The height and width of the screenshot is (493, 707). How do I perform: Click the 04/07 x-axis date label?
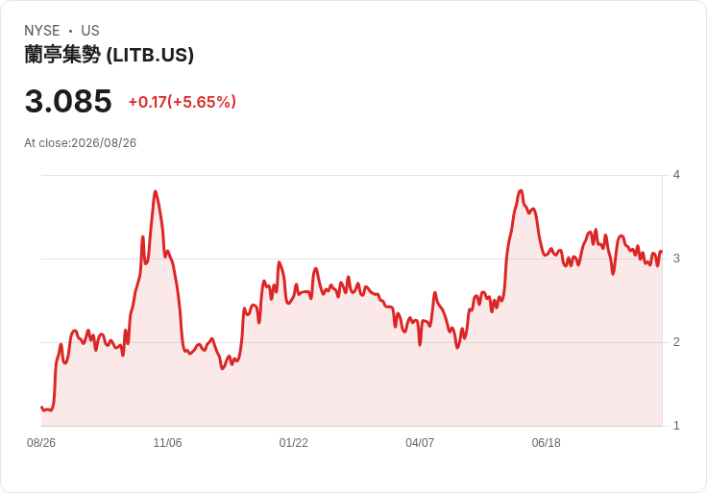click(x=420, y=442)
